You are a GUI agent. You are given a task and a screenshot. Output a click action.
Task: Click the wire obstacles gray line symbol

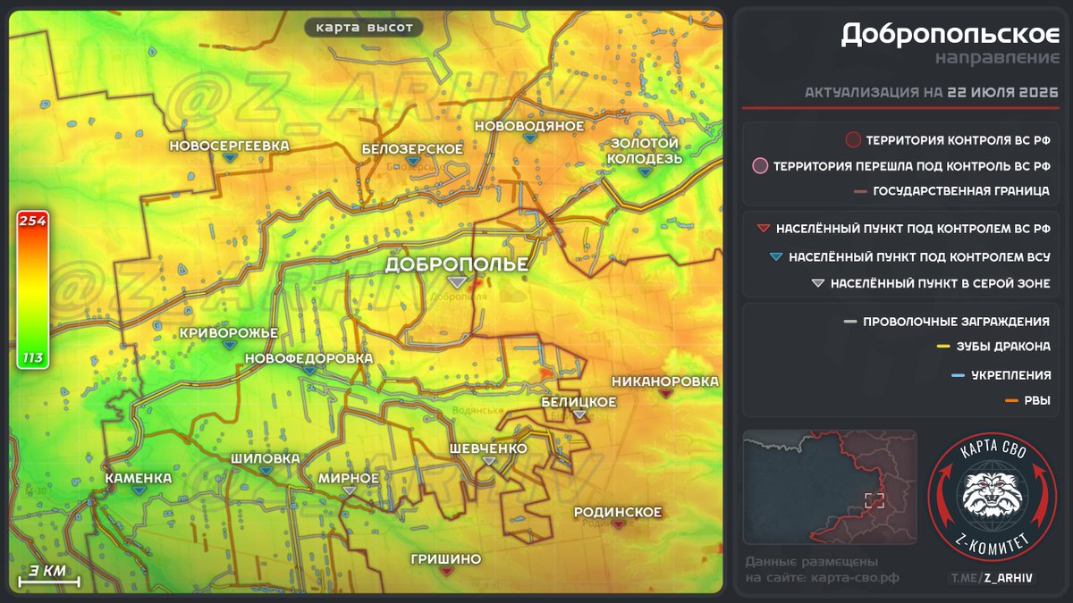[x=851, y=322]
